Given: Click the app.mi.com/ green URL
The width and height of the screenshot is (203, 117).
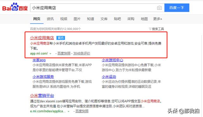Looking at the screenshot, I should click(x=39, y=53).
